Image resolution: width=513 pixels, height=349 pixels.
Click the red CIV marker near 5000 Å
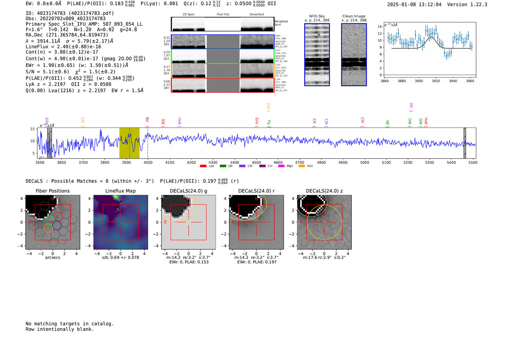(362, 122)
